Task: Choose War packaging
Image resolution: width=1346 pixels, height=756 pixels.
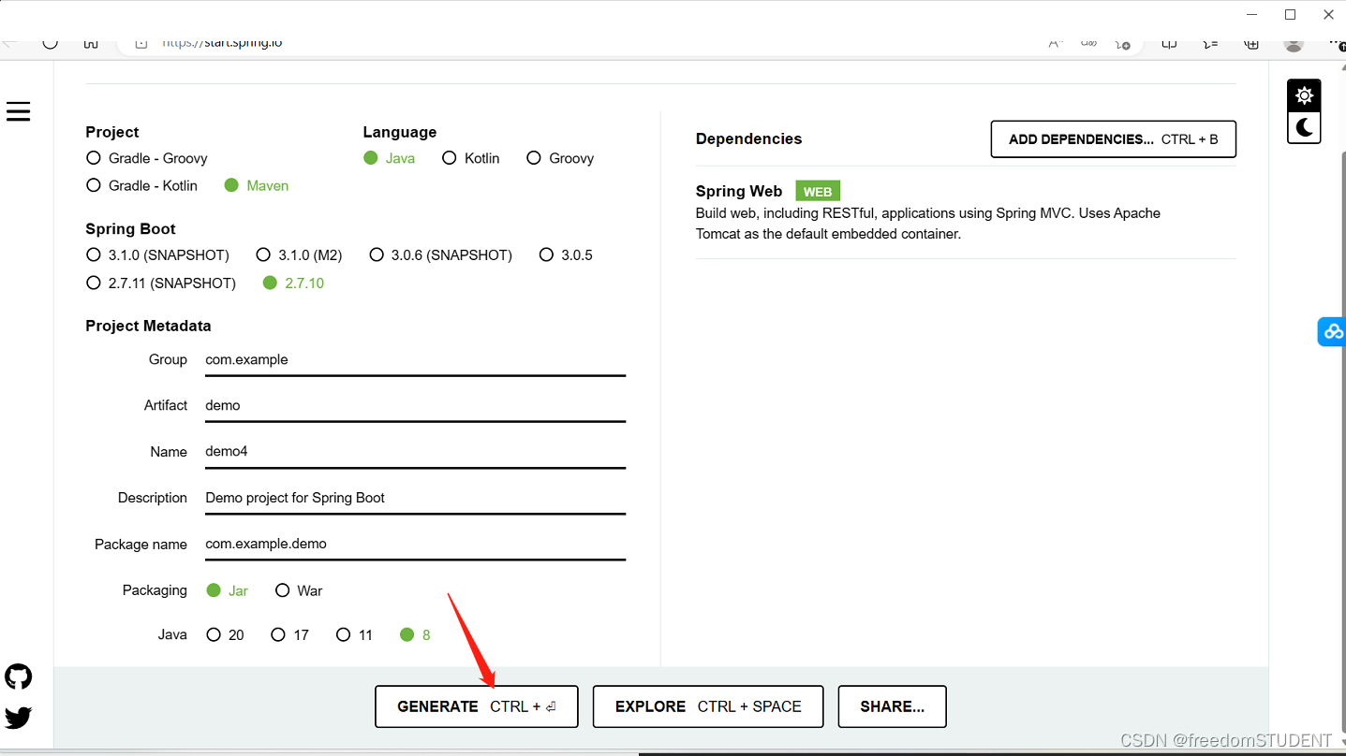Action: 299,590
